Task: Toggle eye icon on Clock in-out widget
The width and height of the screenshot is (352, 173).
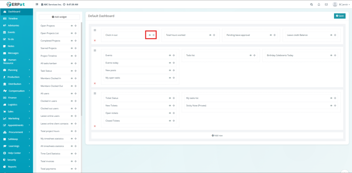Action: pyautogui.click(x=150, y=35)
